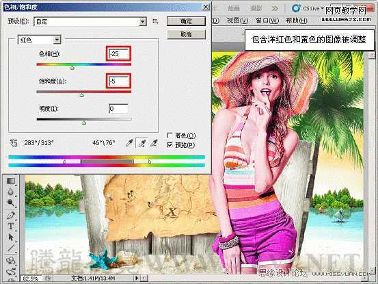Click the 色相 hue slider handle
Viewport: 378px width, 284px height.
tap(72, 68)
